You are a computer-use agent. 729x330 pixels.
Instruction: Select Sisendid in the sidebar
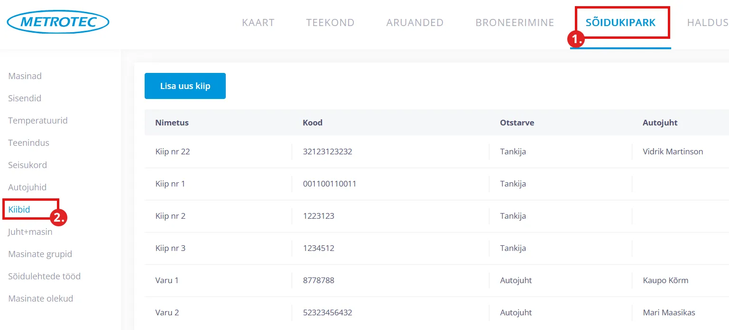tap(25, 98)
